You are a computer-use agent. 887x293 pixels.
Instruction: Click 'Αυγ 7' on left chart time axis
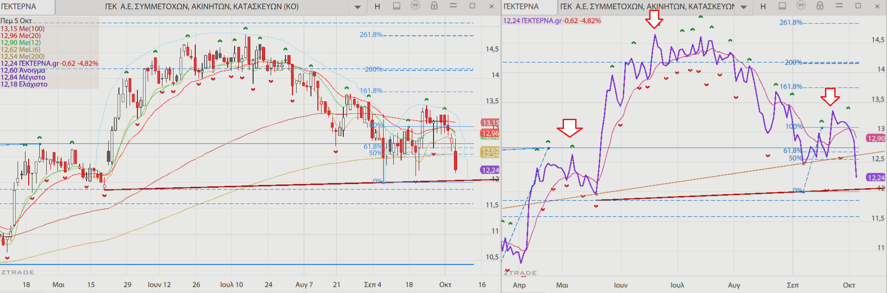click(304, 285)
